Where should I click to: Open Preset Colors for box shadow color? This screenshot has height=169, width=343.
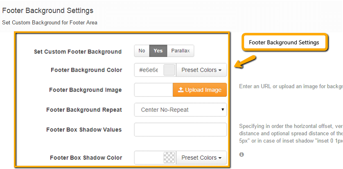[x=201, y=158]
